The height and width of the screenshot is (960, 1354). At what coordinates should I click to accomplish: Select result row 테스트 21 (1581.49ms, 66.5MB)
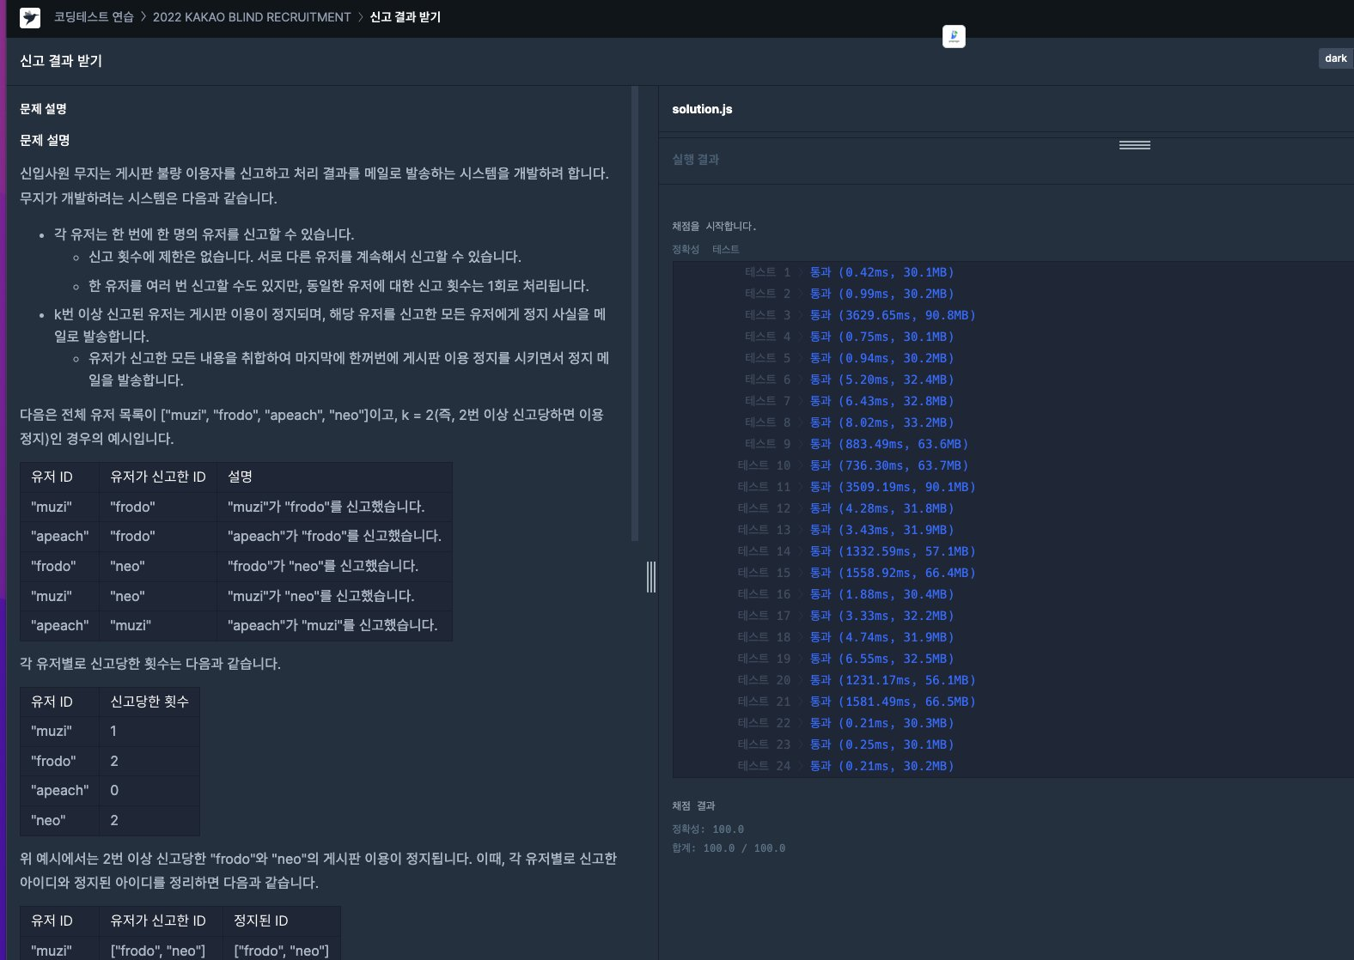pos(857,702)
